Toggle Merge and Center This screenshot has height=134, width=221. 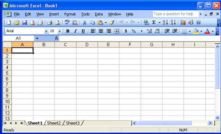click(x=117, y=31)
